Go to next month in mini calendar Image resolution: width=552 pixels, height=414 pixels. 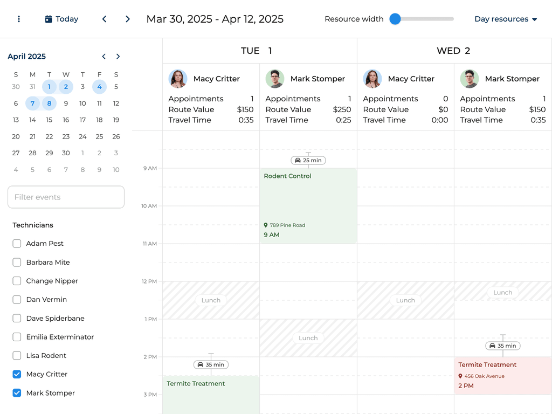(x=118, y=56)
